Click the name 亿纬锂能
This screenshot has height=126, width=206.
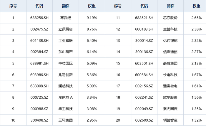point(170,41)
